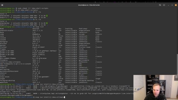Image resolution: width=178 pixels, height=100 pixels.
Task: Click the 'docker' package name
Action: coord(3,45)
